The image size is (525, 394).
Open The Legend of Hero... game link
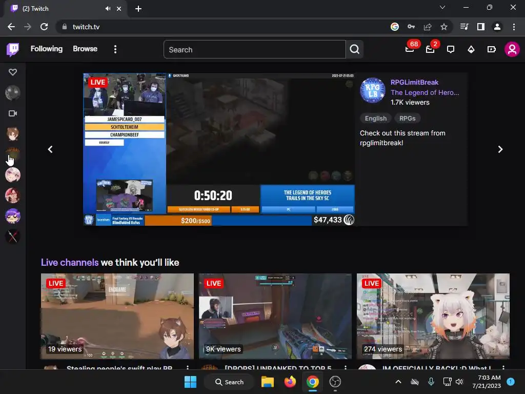pos(425,92)
